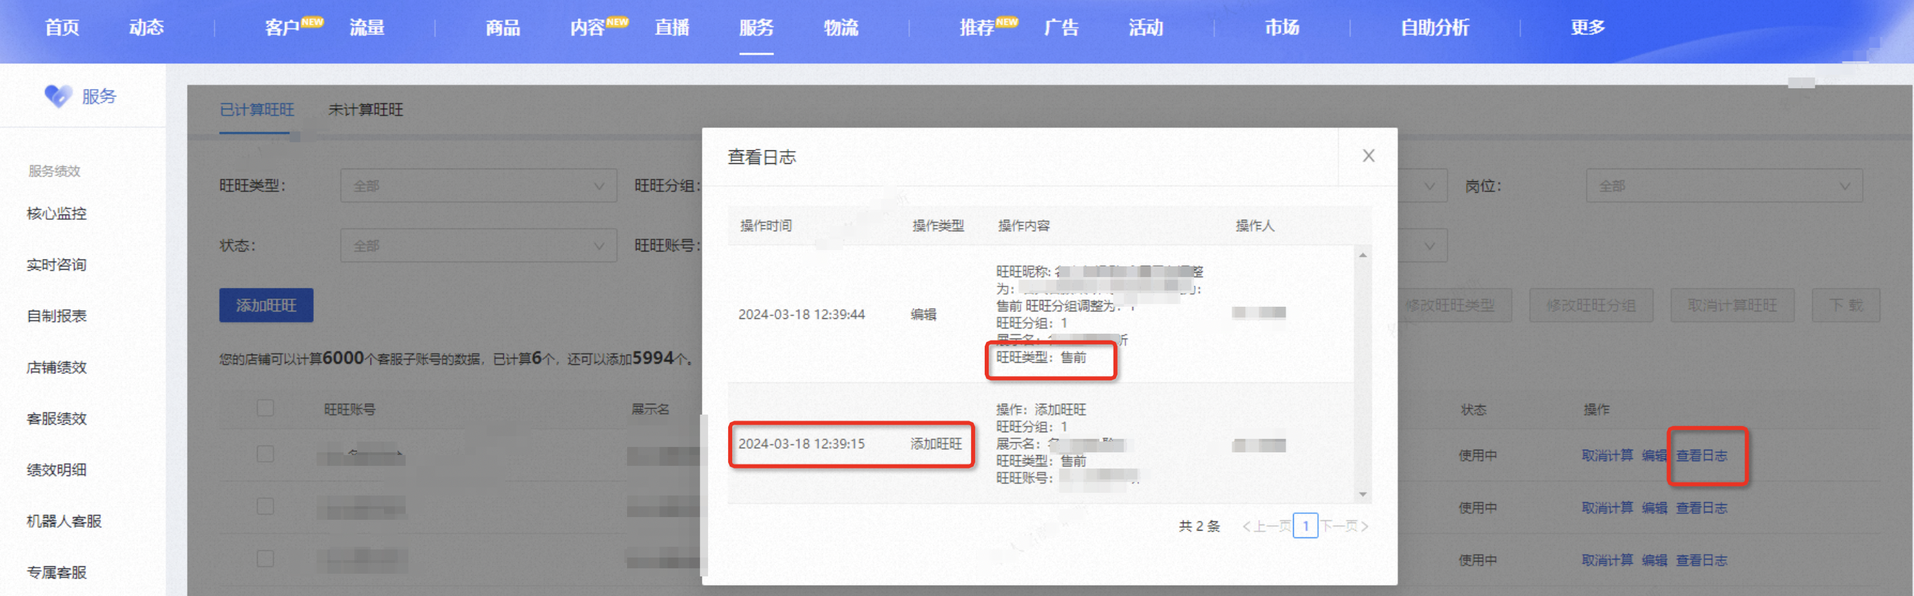
Task: Open the 更多 top navigation item
Action: click(x=1588, y=28)
